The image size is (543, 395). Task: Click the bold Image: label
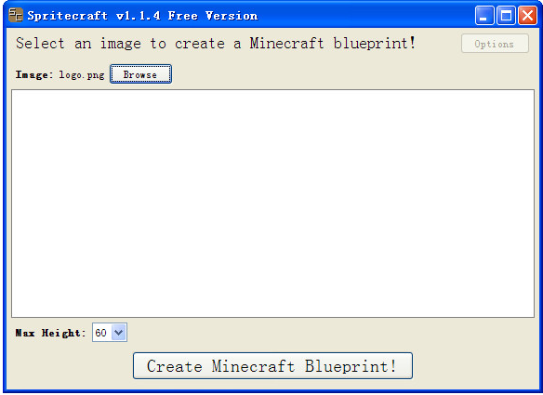33,74
